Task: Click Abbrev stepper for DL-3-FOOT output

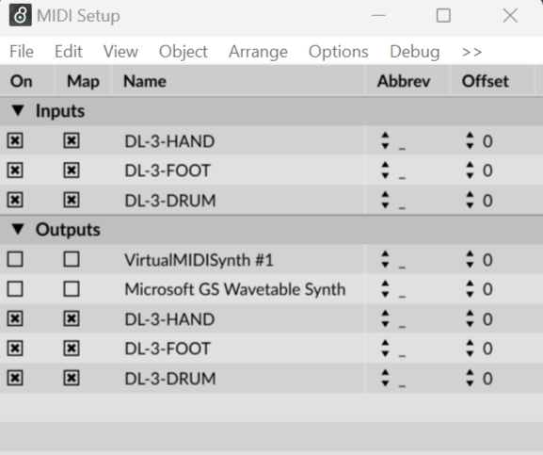Action: (385, 349)
